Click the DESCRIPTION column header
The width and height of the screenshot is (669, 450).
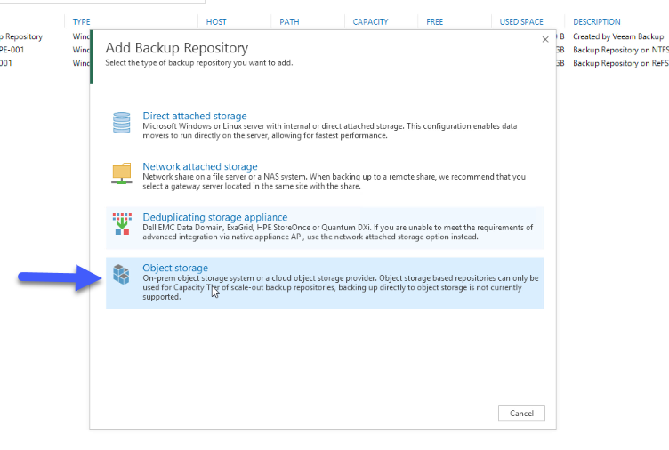tap(597, 21)
